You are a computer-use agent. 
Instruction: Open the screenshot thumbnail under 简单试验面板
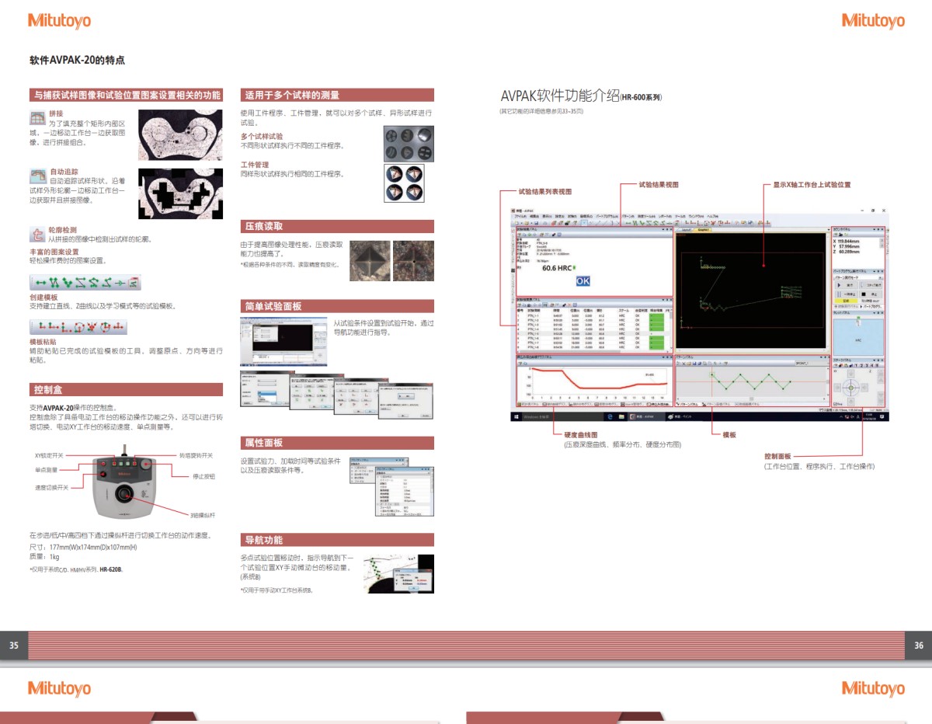pyautogui.click(x=285, y=340)
